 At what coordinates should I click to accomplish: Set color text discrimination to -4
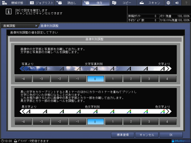pyautogui.click(x=23, y=122)
